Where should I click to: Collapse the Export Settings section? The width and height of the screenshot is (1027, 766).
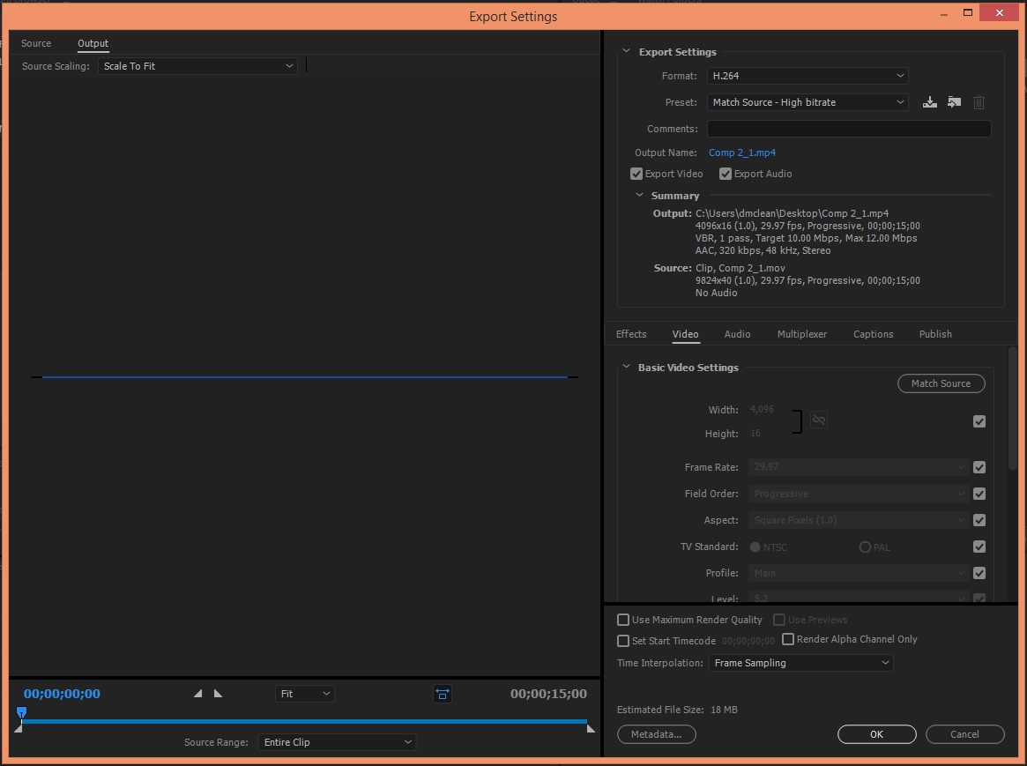pyautogui.click(x=626, y=51)
